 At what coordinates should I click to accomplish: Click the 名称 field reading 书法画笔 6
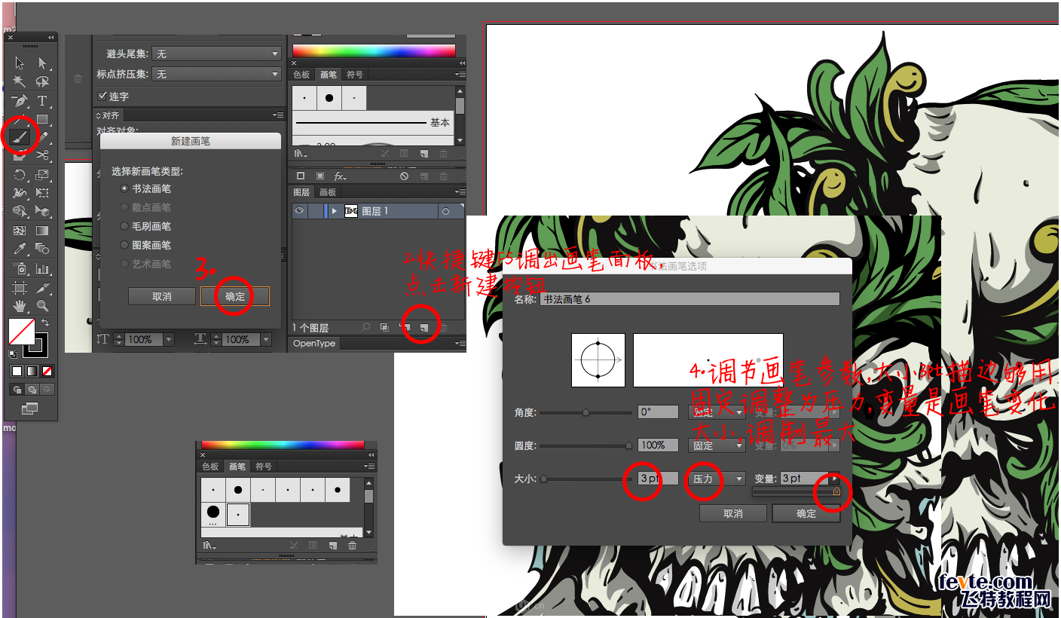[689, 299]
